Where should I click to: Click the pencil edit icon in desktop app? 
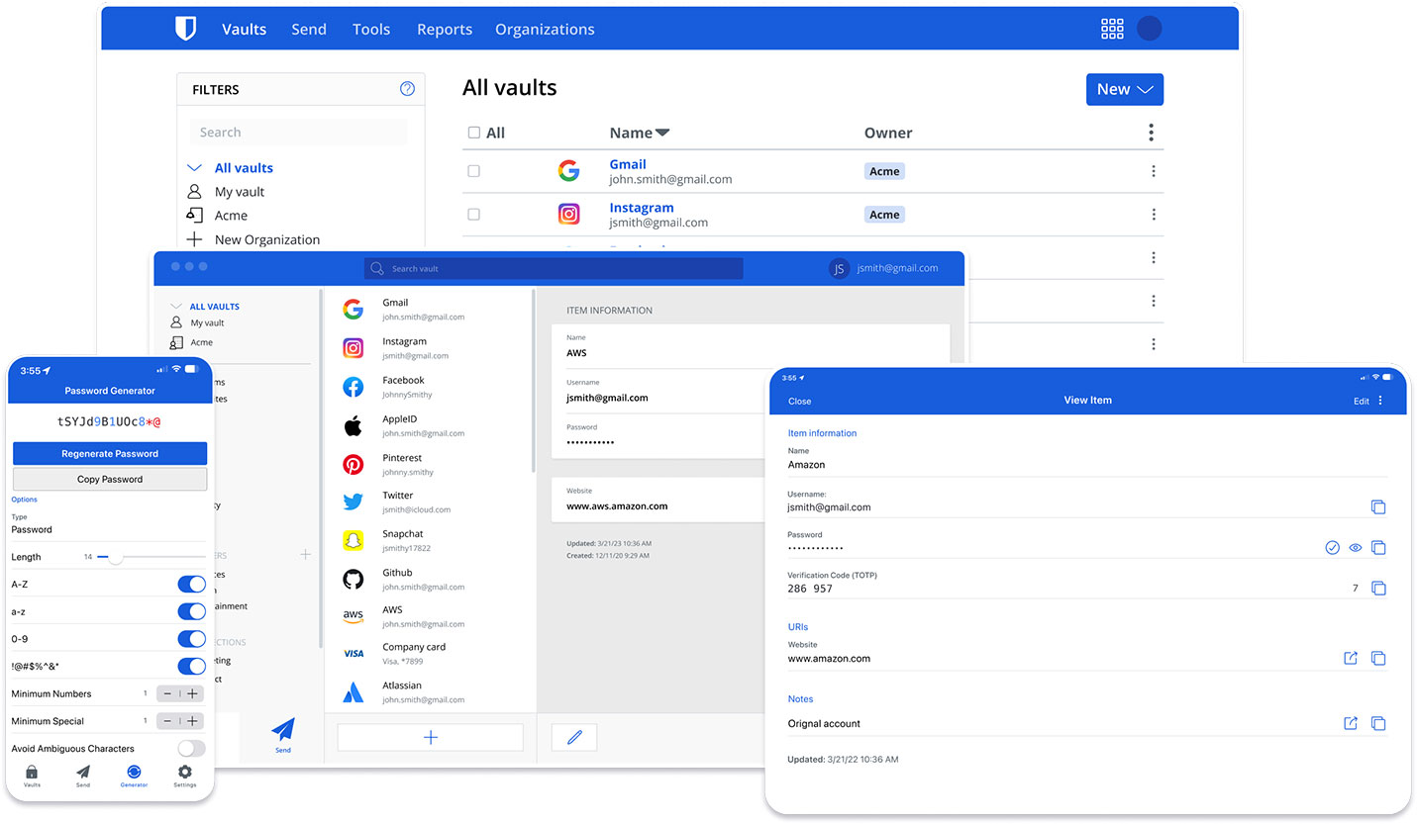574,737
